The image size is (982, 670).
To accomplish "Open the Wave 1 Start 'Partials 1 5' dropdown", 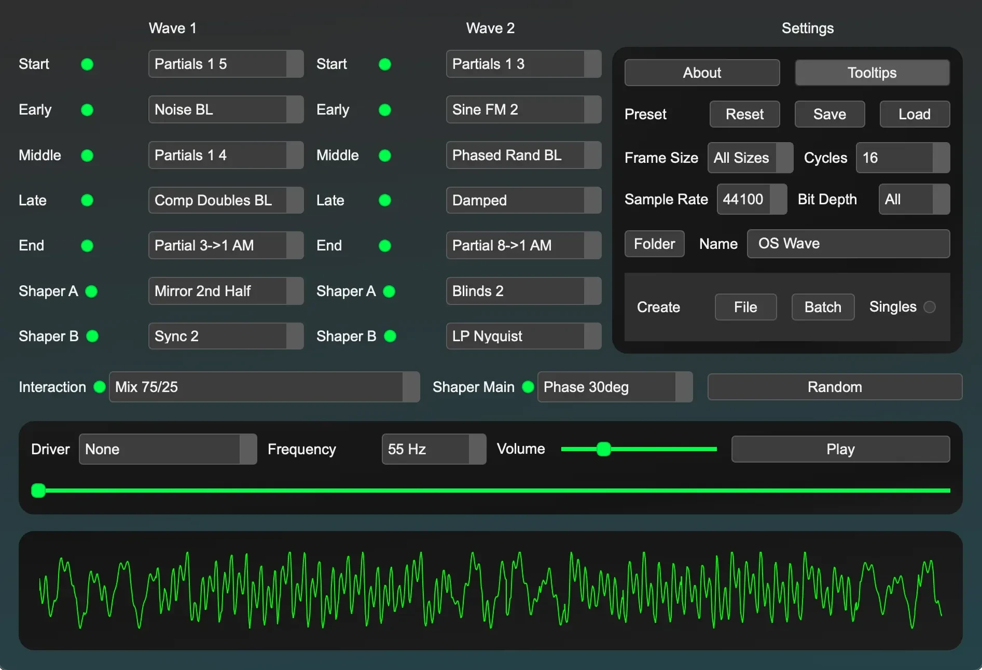I will pos(226,64).
